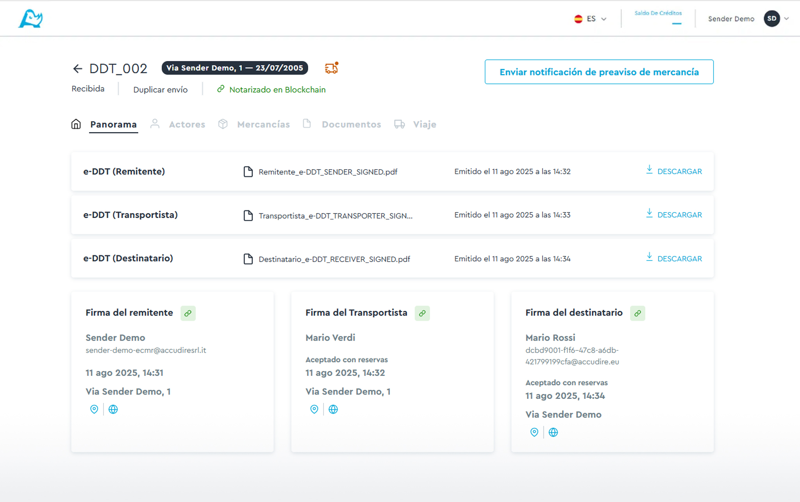Image resolution: width=800 pixels, height=502 pixels.
Task: Click globe icon in Transportista signature card
Action: coord(333,409)
